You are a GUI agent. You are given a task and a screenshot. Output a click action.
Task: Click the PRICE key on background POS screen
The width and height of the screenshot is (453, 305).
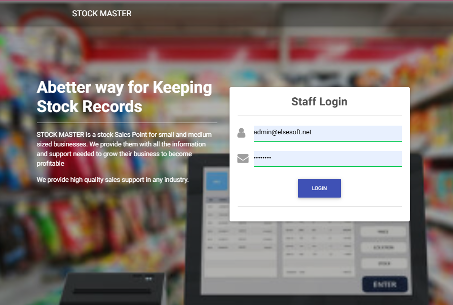(383, 232)
